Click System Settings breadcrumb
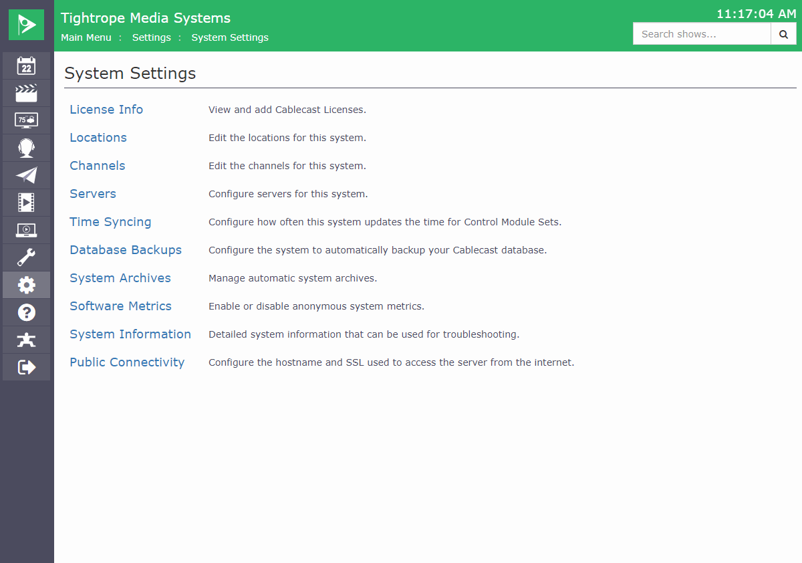Viewport: 802px width, 563px height. click(x=230, y=37)
